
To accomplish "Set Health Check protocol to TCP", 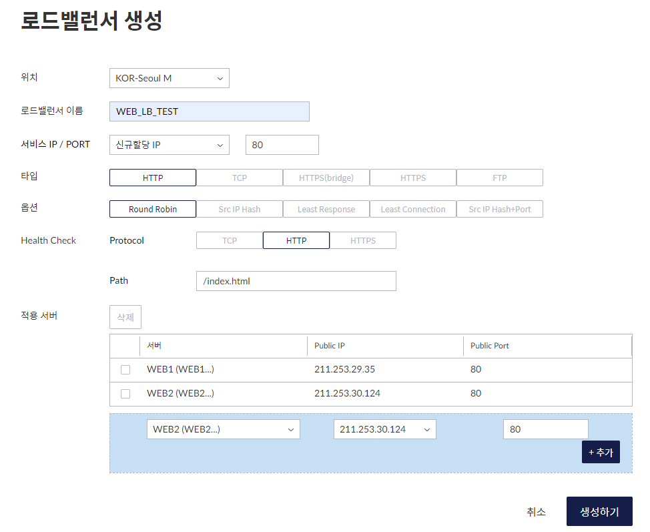I will 230,240.
